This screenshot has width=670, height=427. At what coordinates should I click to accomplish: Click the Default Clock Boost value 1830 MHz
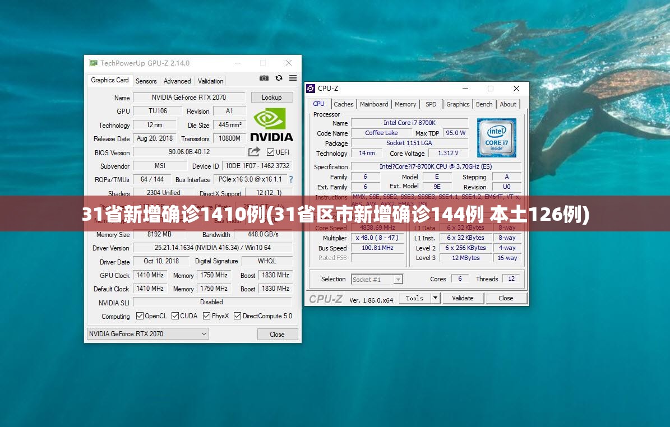tap(276, 289)
